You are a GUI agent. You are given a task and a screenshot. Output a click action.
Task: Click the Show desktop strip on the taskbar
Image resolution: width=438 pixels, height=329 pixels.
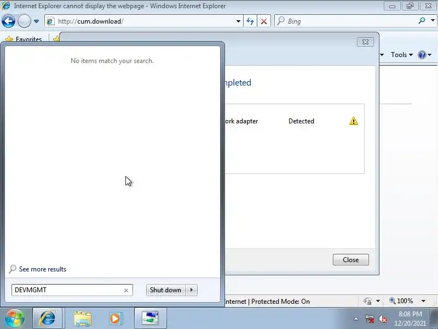(435, 319)
